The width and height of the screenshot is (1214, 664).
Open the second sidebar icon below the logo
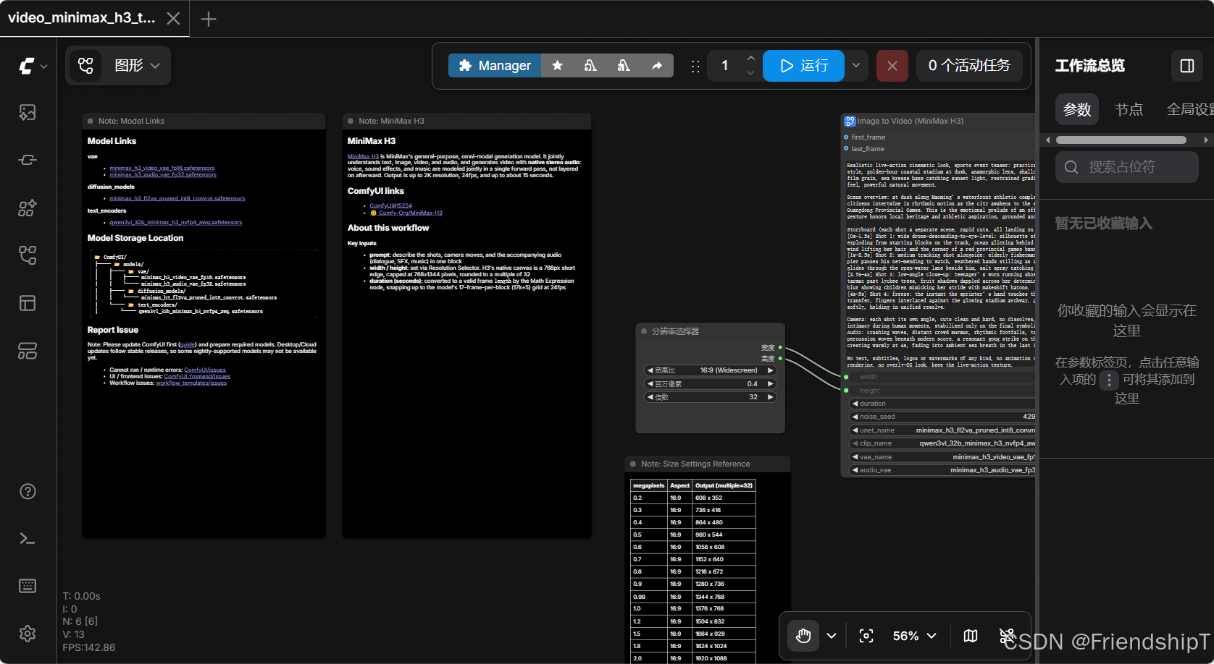click(x=28, y=160)
